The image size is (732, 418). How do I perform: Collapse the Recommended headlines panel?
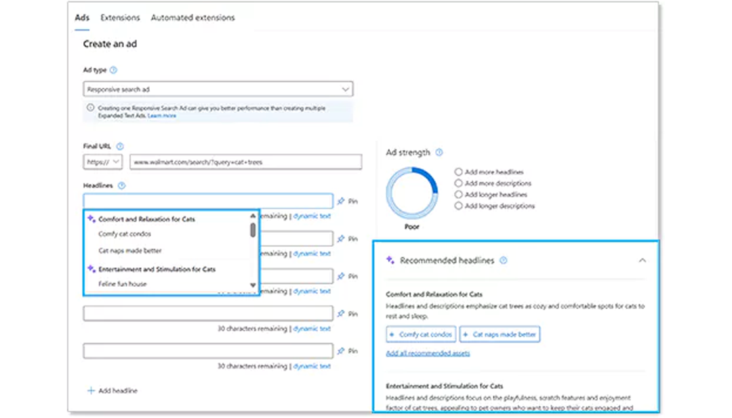coord(643,260)
